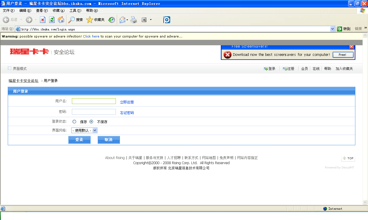Open the 会员 navigation link

[x=304, y=69]
